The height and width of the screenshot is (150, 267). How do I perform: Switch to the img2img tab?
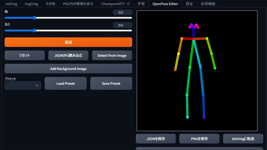[31, 4]
